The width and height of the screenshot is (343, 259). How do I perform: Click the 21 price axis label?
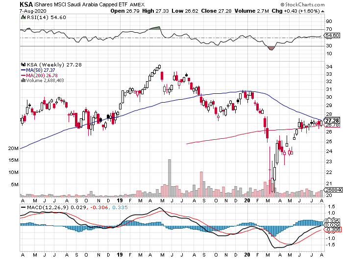pyautogui.click(x=329, y=184)
